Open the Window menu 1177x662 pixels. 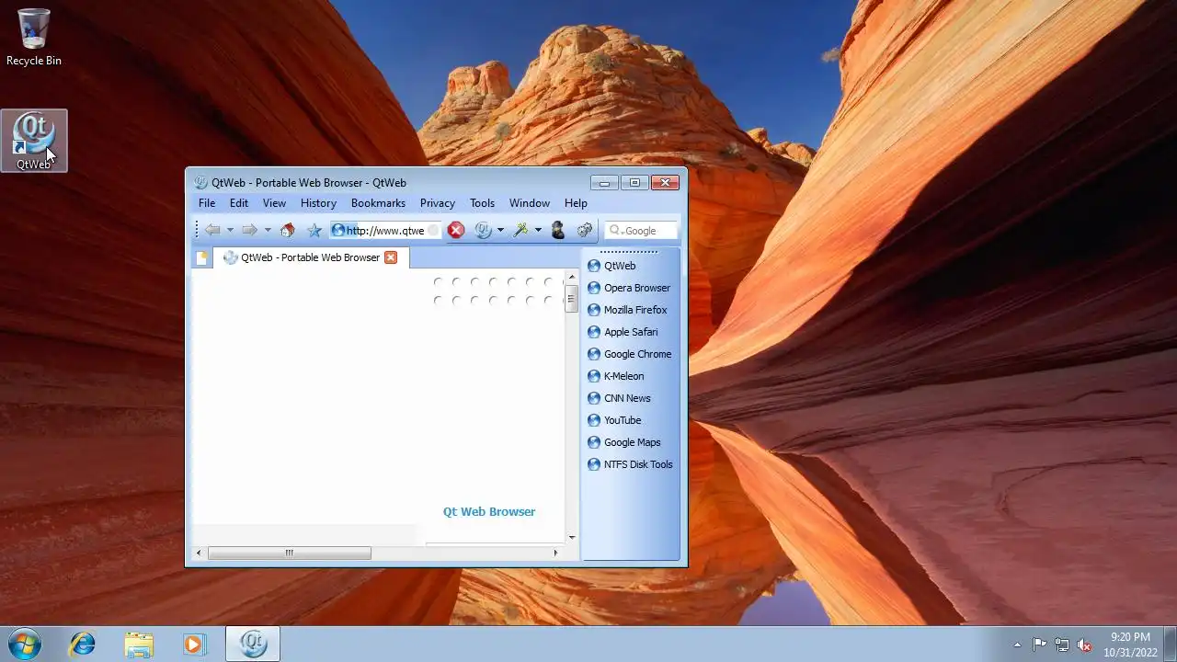click(x=530, y=203)
